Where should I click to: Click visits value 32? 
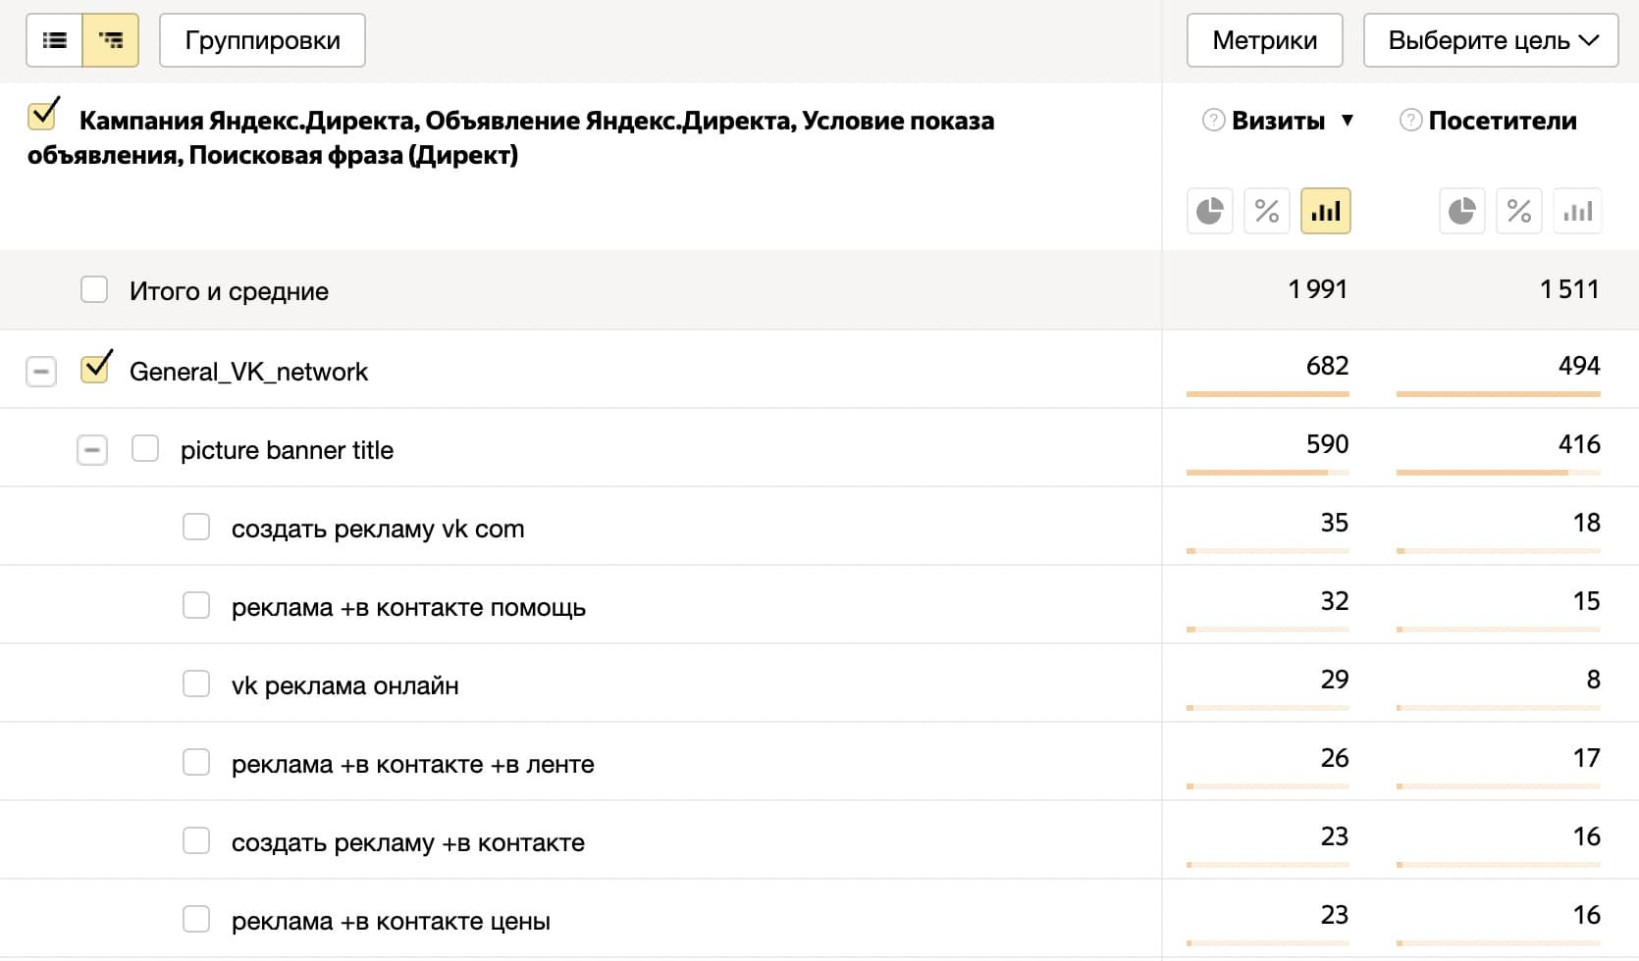[x=1335, y=601]
